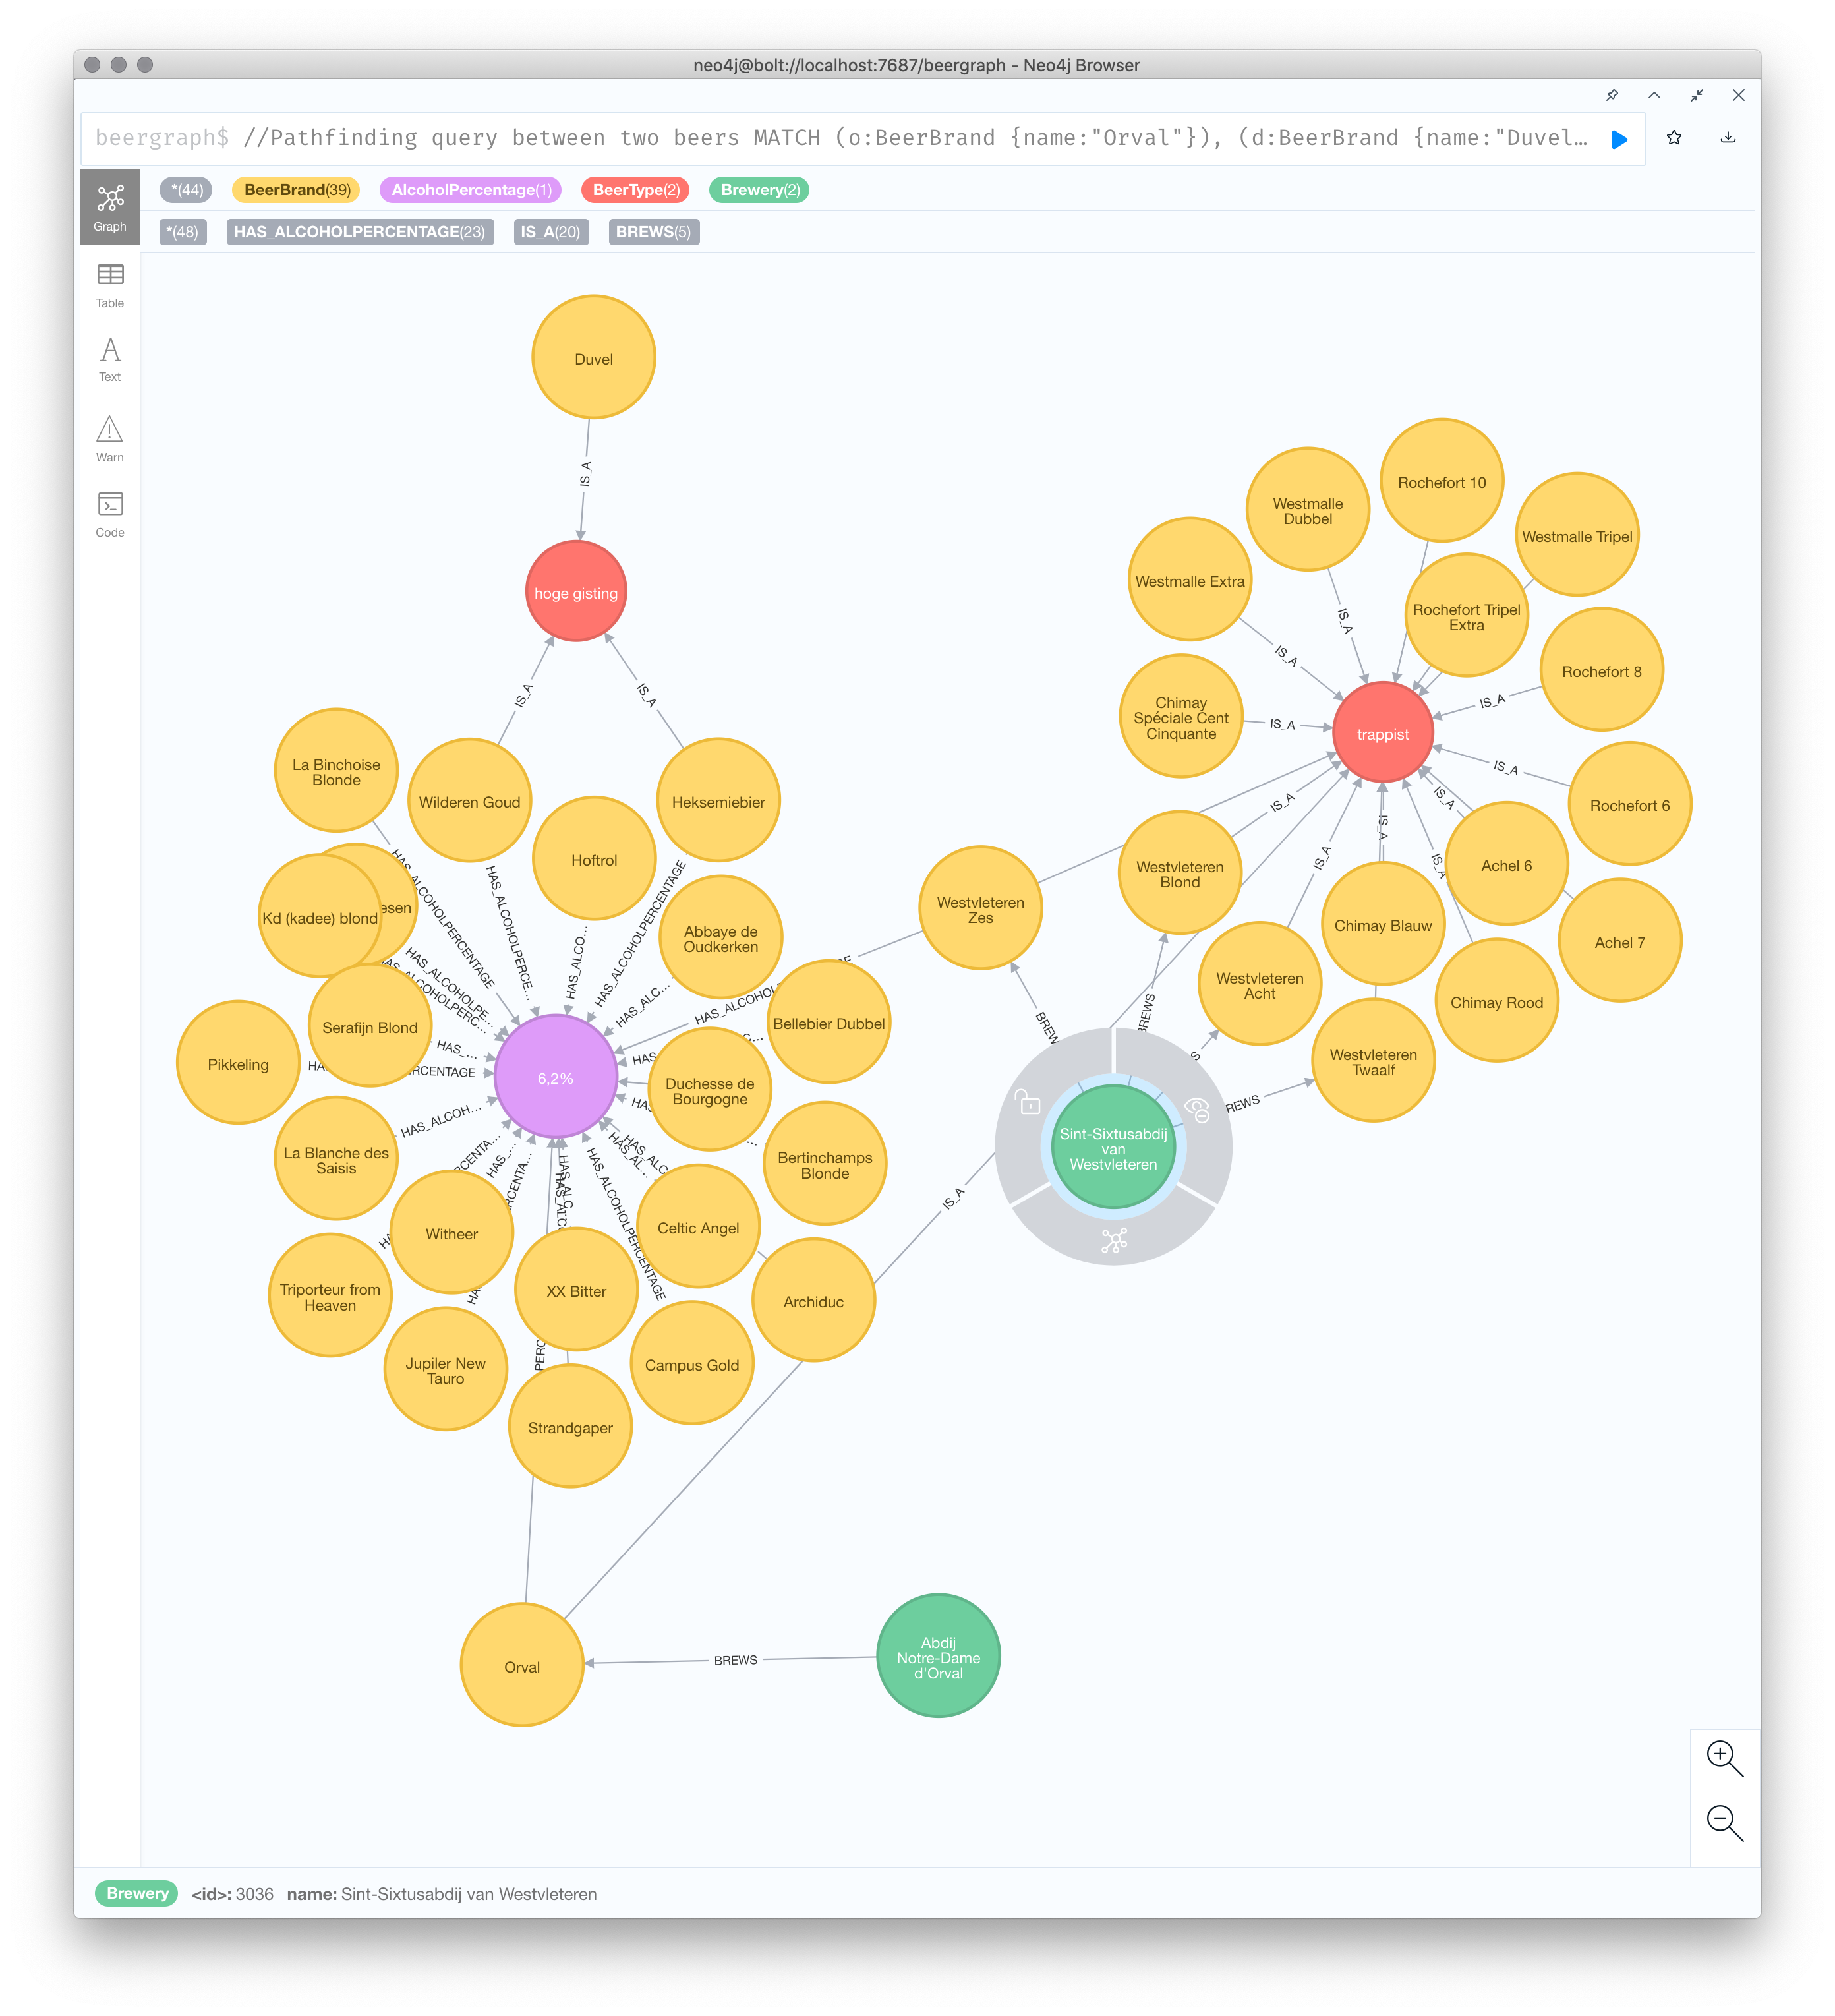Select the BREWS(5) relationship pill
The width and height of the screenshot is (1835, 2016).
[653, 232]
